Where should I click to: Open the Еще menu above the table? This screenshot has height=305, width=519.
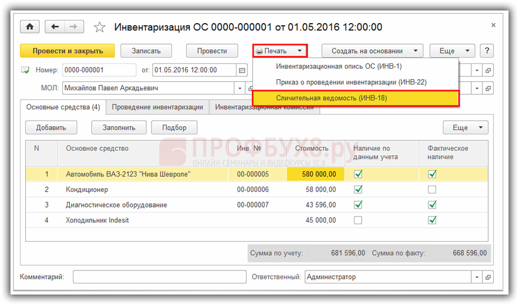[465, 127]
